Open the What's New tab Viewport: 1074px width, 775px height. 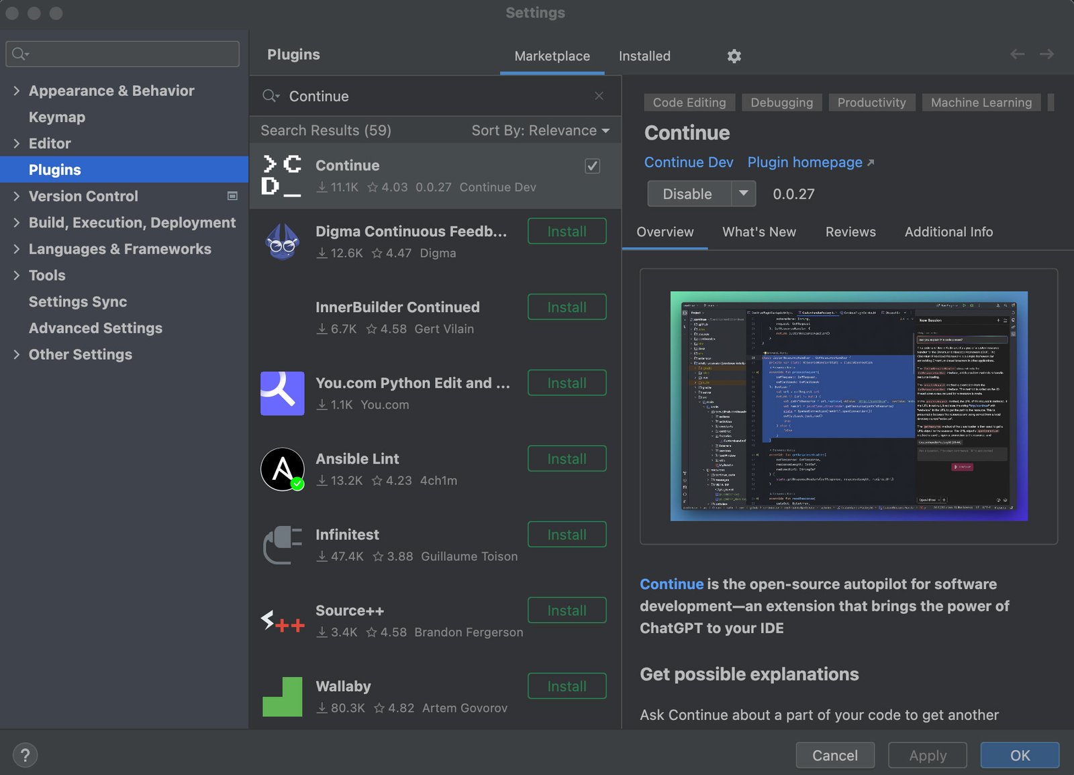(759, 231)
